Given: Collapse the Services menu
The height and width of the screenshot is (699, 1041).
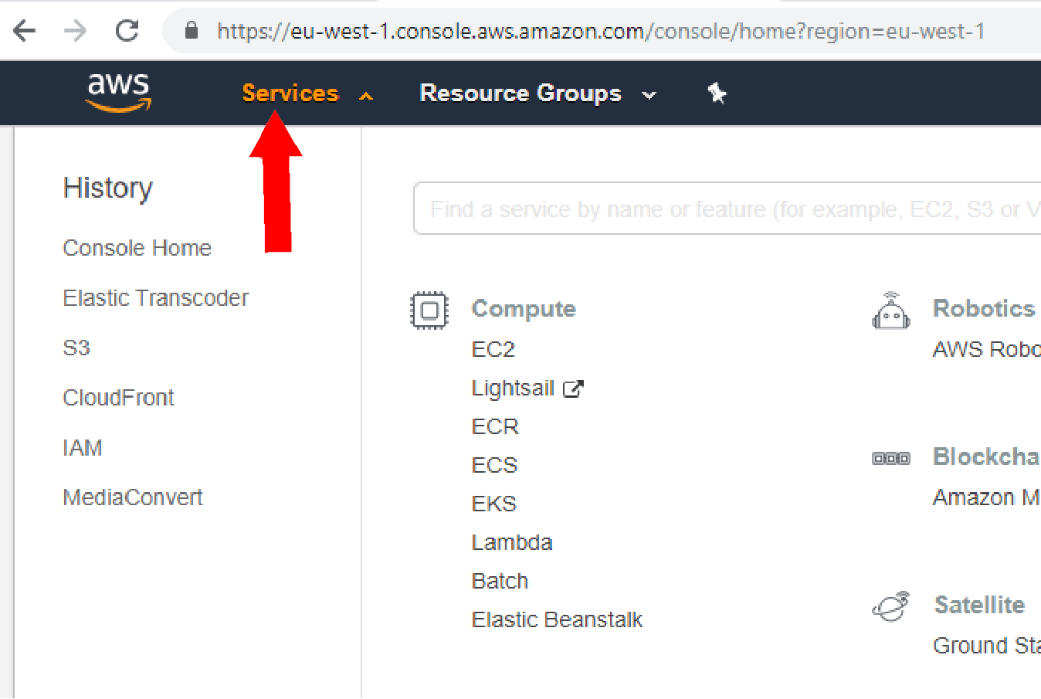Looking at the screenshot, I should click(307, 93).
